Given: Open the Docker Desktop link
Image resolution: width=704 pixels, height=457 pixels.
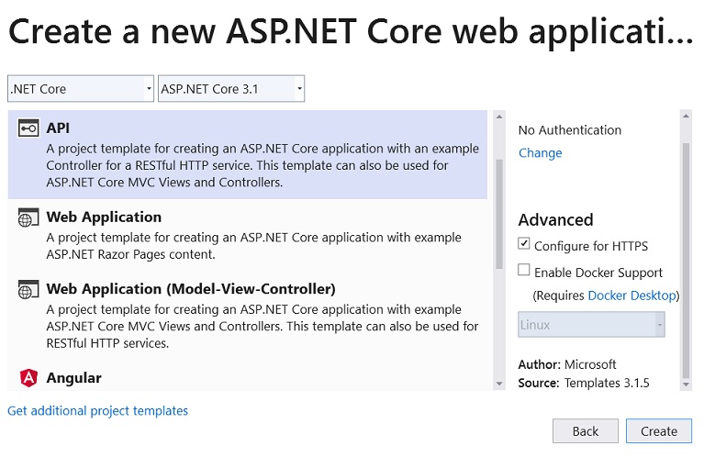Looking at the screenshot, I should 631,295.
